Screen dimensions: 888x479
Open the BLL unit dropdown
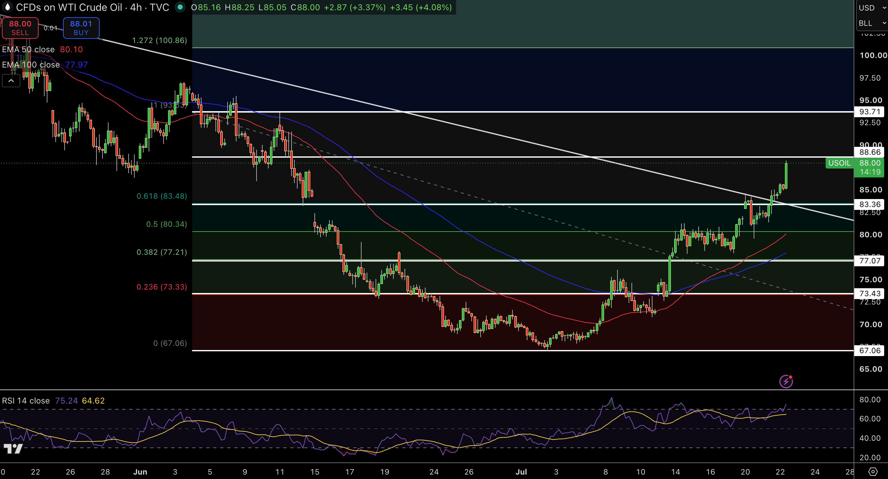pyautogui.click(x=872, y=23)
